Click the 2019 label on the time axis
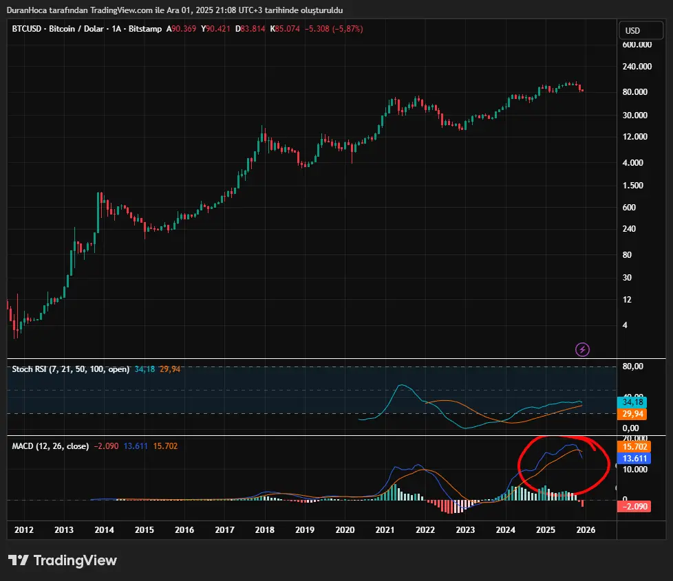 [x=305, y=529]
